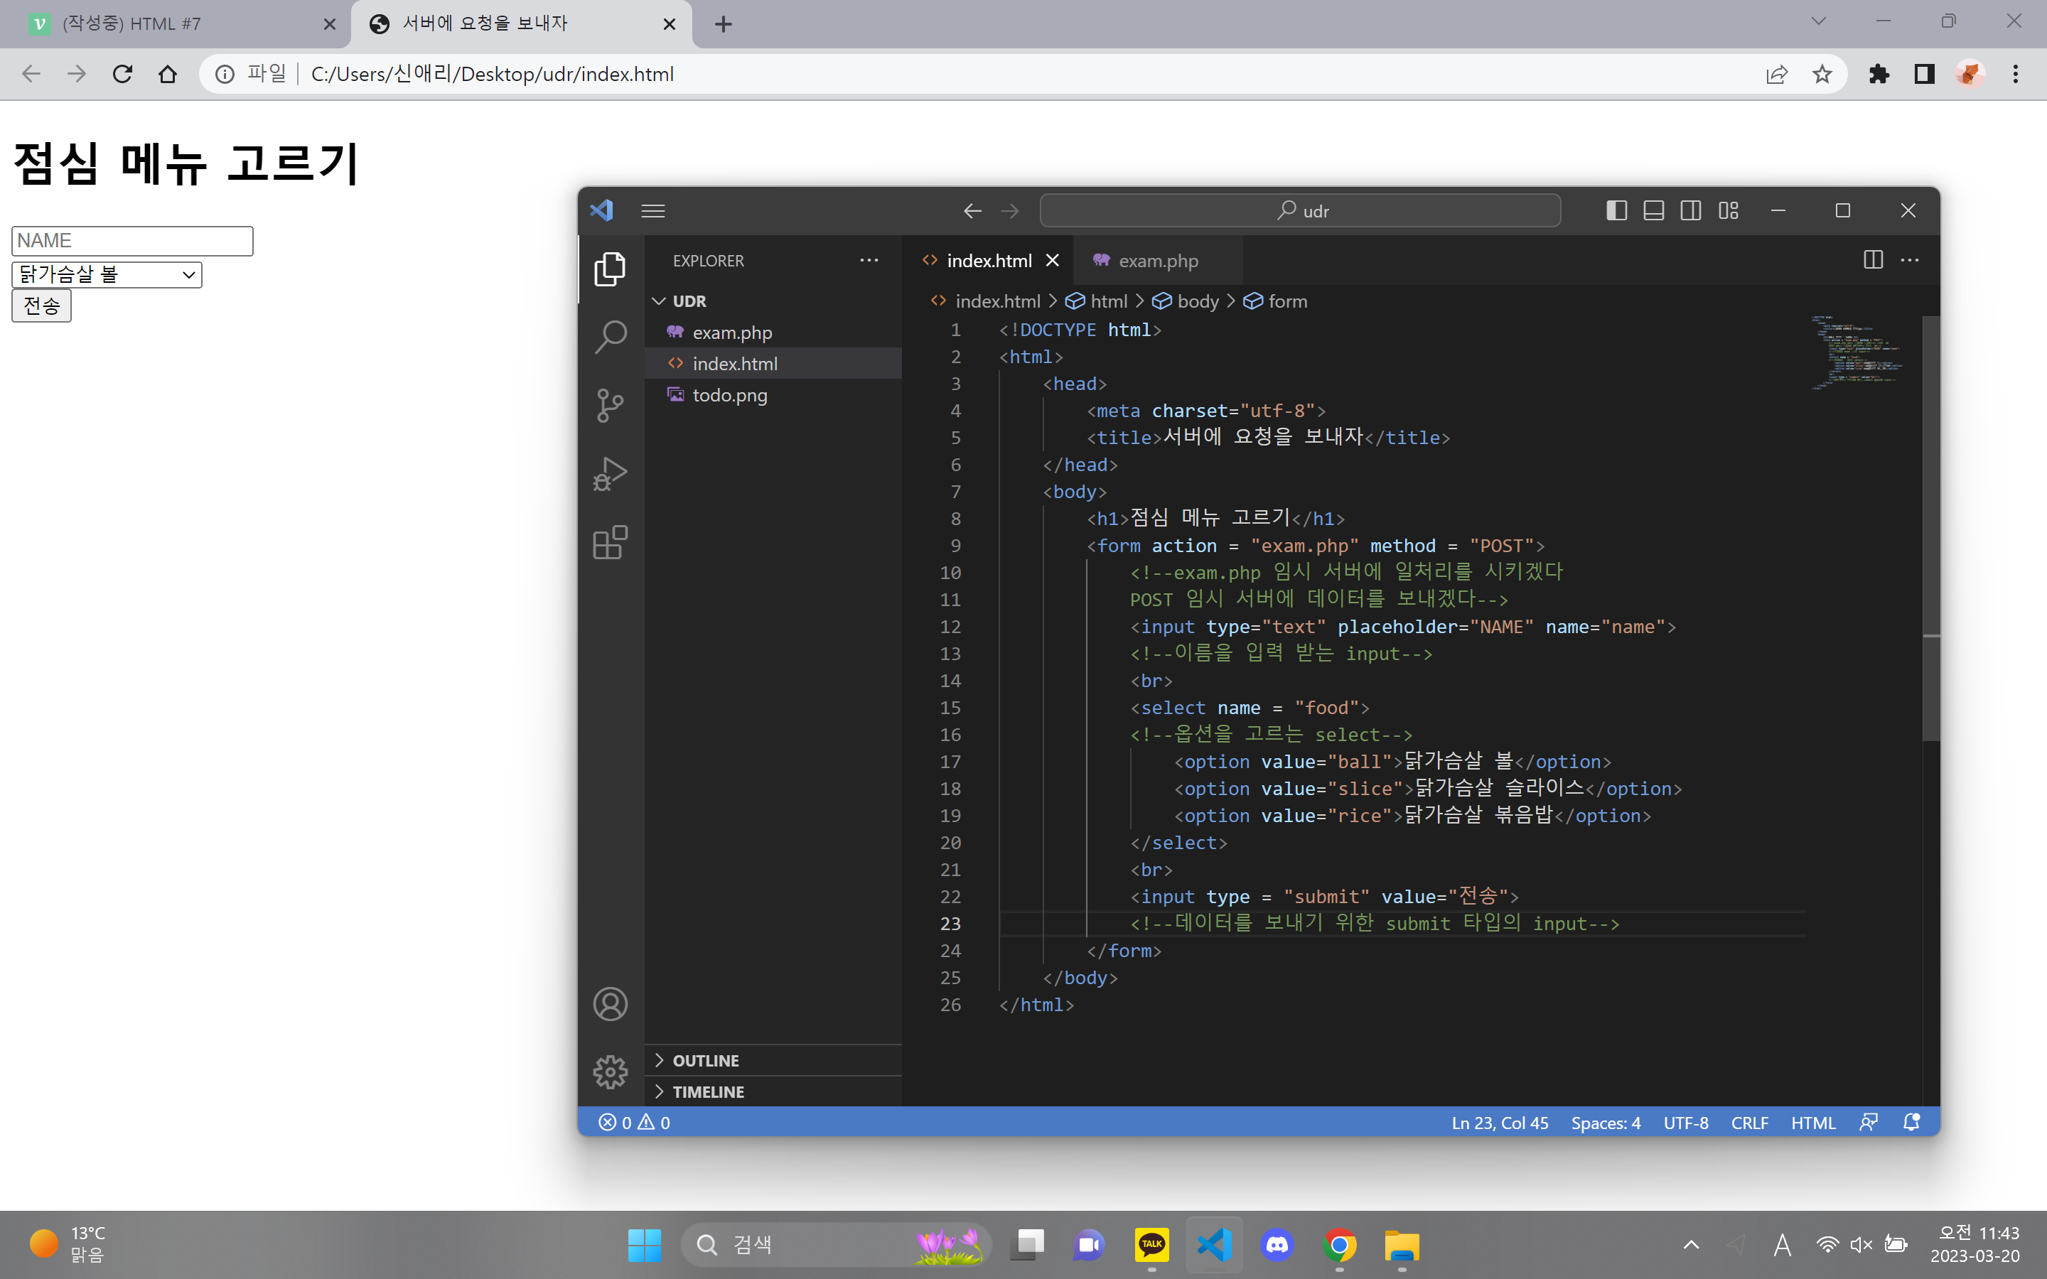Expand the TIMELINE section
This screenshot has height=1279, width=2047.
point(708,1092)
